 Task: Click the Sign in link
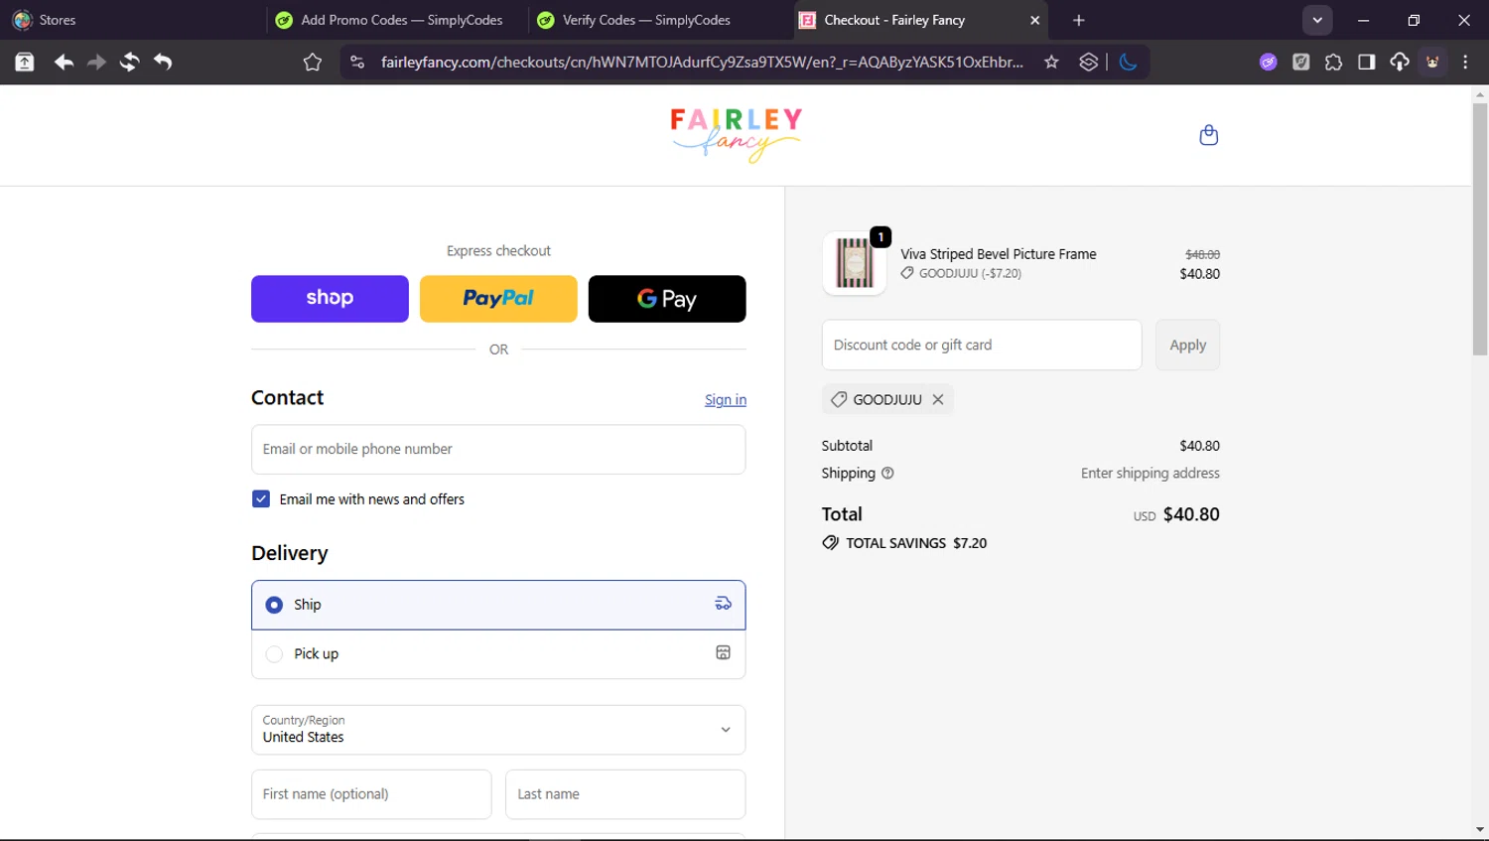[x=726, y=399]
